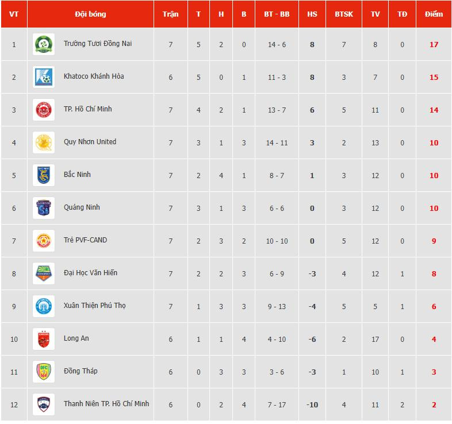Click the Bắc Ninh club crest
Image resolution: width=452 pixels, height=424 pixels.
point(44,175)
